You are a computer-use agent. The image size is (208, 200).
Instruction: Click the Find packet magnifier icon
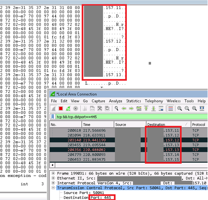pos(116,109)
